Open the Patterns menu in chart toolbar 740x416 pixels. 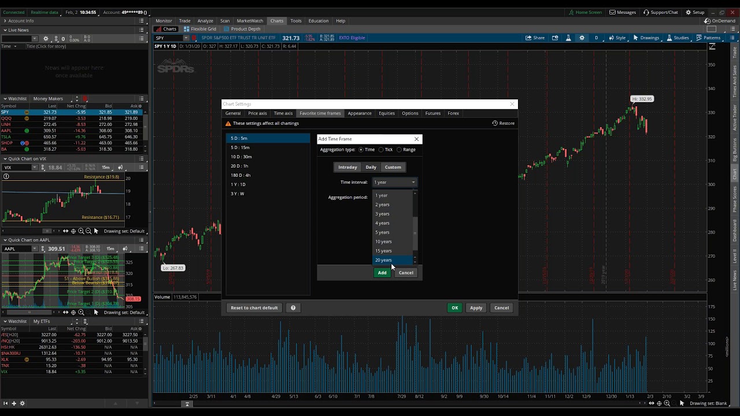(x=708, y=38)
